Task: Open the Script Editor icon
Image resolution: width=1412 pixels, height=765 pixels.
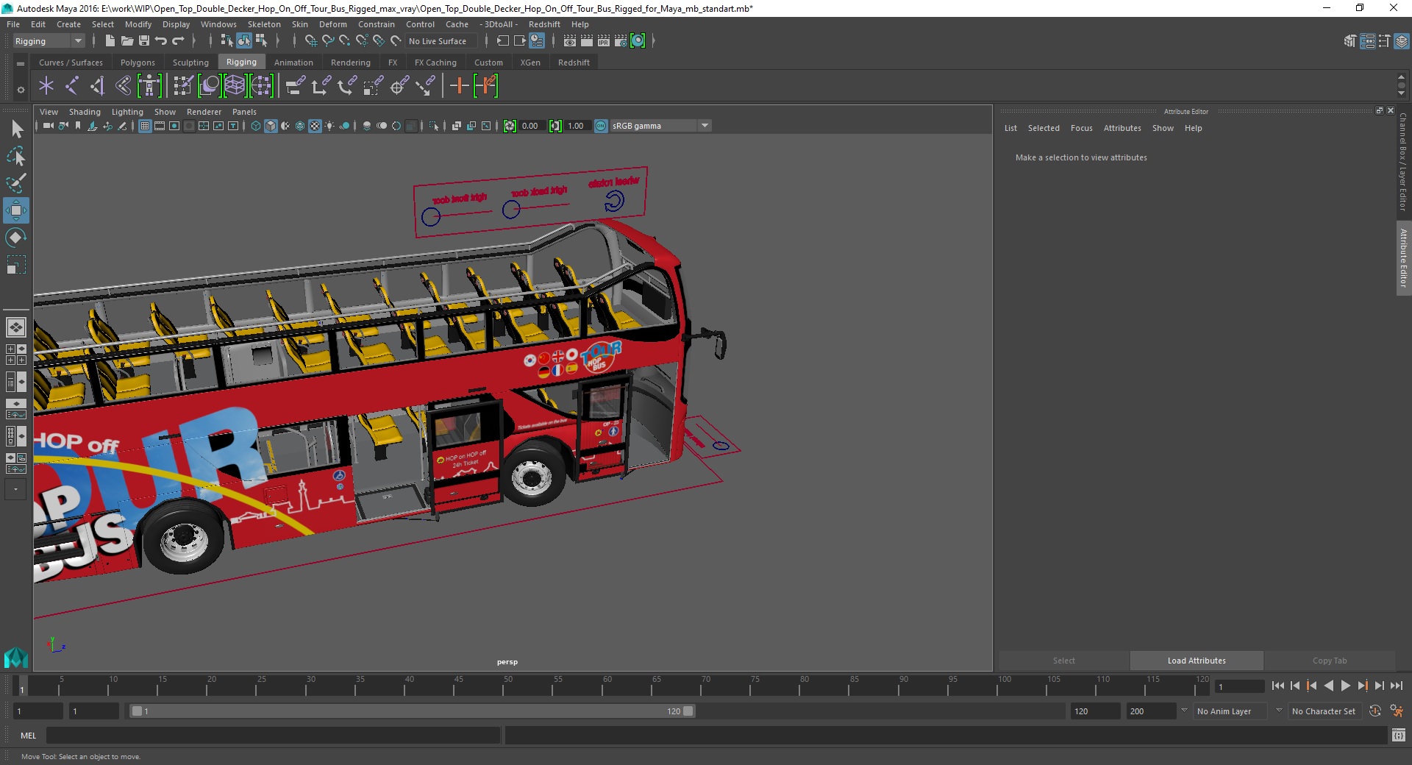Action: point(1398,735)
